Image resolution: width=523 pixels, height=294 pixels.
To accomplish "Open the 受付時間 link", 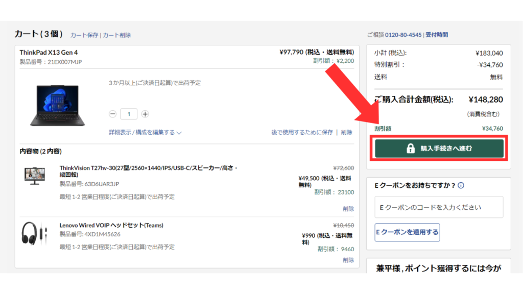I will tap(437, 35).
